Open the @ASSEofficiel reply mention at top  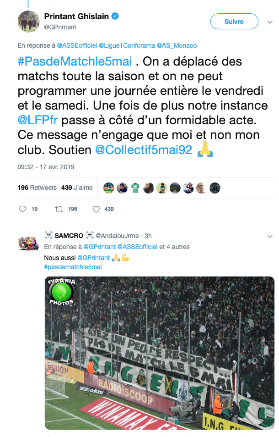(77, 45)
